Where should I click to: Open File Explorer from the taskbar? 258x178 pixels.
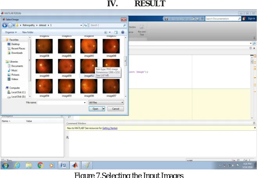click(29, 166)
